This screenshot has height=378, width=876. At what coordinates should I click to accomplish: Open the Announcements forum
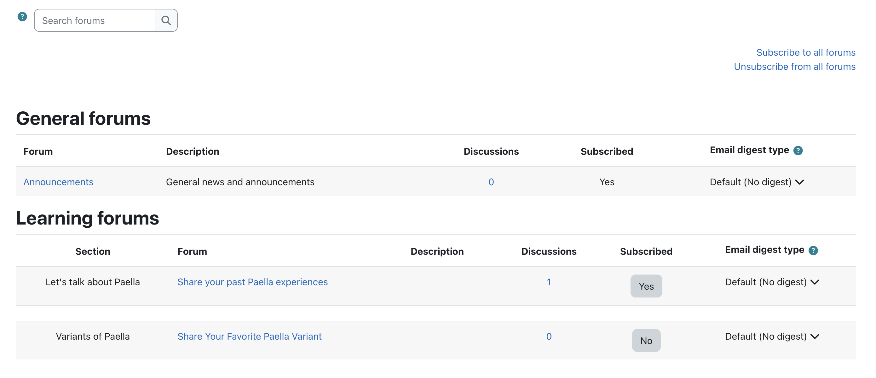point(58,182)
